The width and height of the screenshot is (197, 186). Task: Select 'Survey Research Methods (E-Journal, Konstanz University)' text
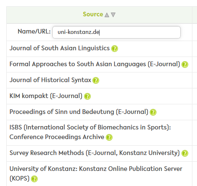click(x=95, y=153)
